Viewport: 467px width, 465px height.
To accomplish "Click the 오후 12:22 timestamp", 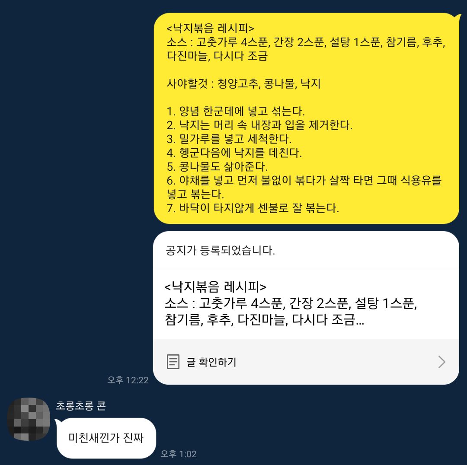I will tap(128, 380).
